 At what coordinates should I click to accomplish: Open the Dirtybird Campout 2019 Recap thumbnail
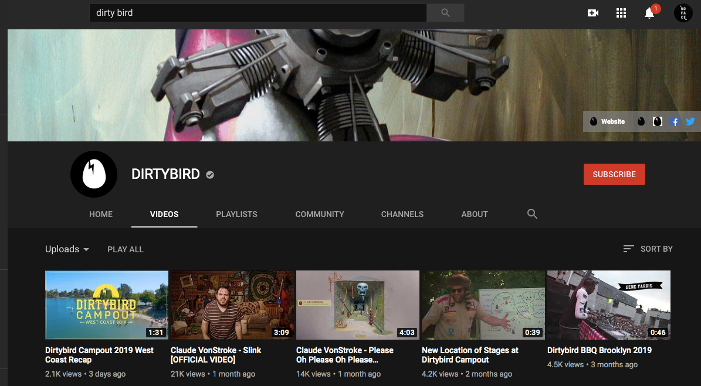107,305
